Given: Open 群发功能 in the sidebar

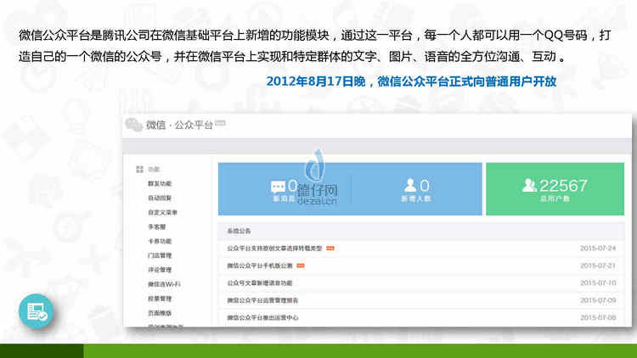Looking at the screenshot, I should click(x=160, y=184).
